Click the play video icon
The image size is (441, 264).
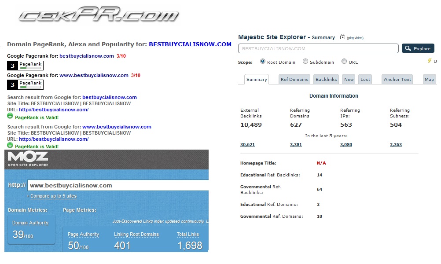[x=342, y=37]
